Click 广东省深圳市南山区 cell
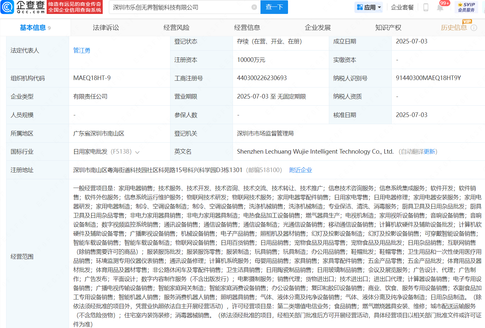This screenshot has height=328, width=485. (x=99, y=134)
